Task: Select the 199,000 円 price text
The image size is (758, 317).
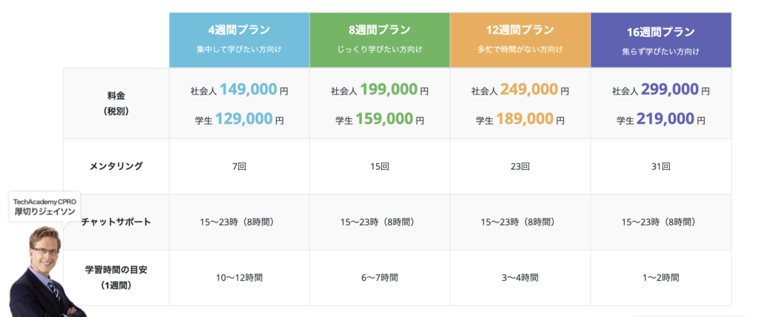Action: pos(388,90)
